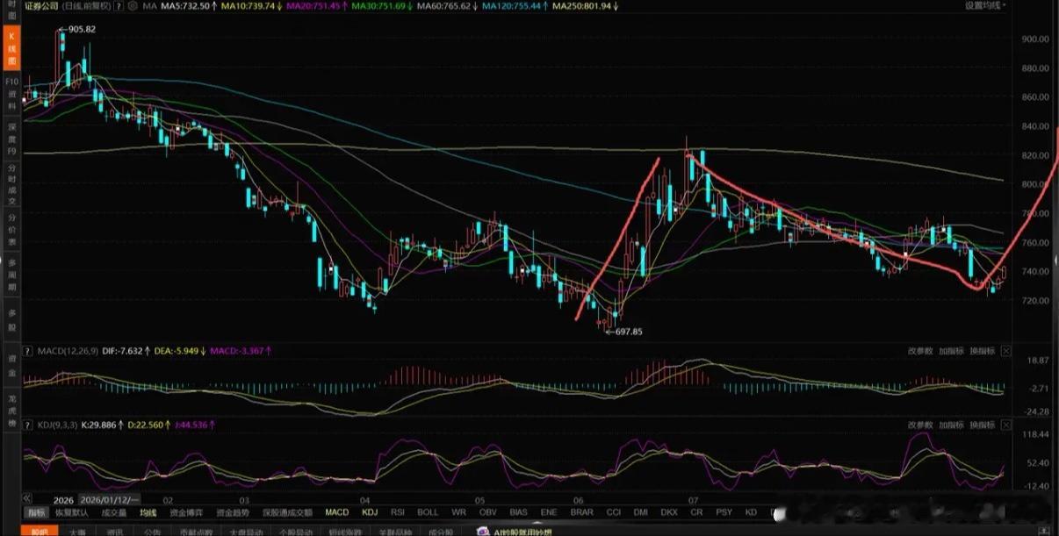This screenshot has height=536, width=1059.
Task: Select the RSI indicator
Action: (x=398, y=512)
